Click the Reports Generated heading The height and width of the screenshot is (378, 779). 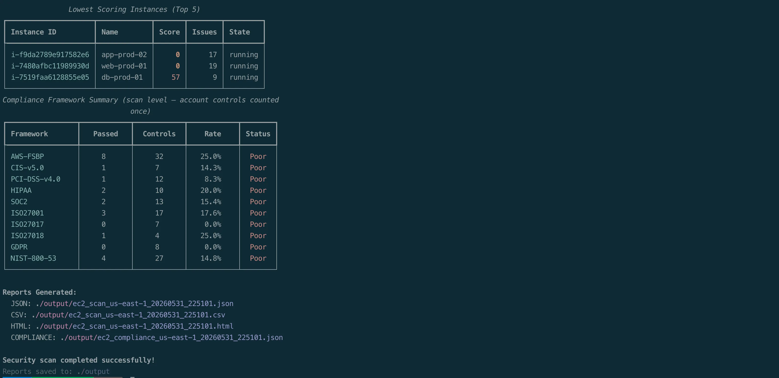[40, 292]
